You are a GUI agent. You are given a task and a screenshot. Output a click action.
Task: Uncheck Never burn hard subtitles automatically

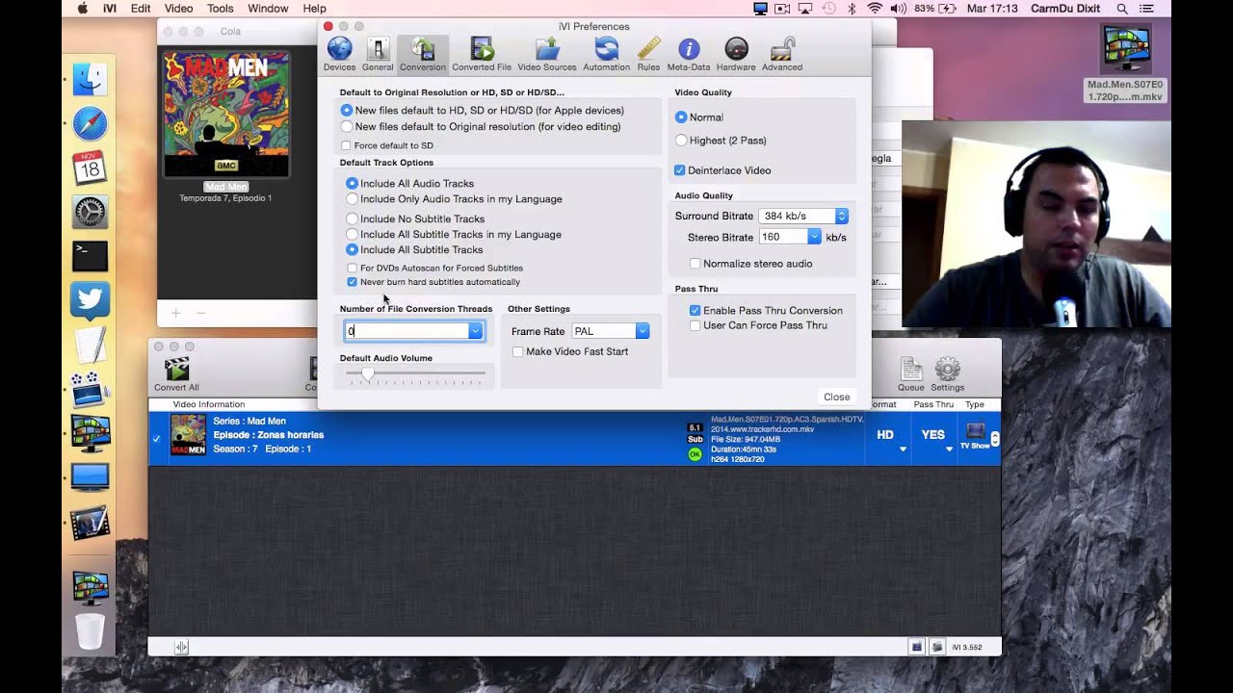[352, 282]
